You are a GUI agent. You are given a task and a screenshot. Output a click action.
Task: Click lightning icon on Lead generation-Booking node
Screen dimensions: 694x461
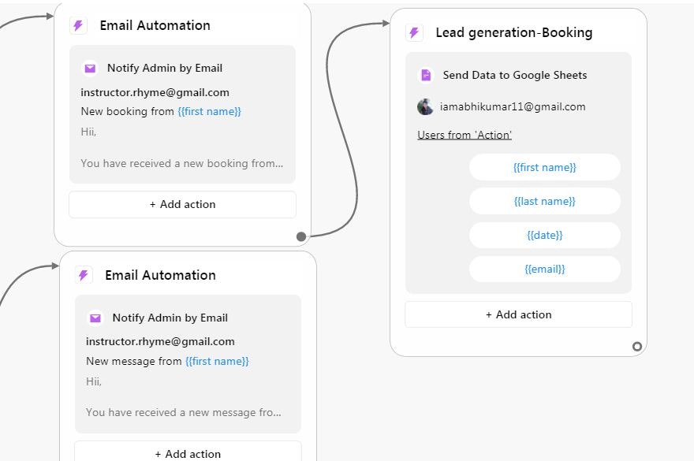pos(414,33)
